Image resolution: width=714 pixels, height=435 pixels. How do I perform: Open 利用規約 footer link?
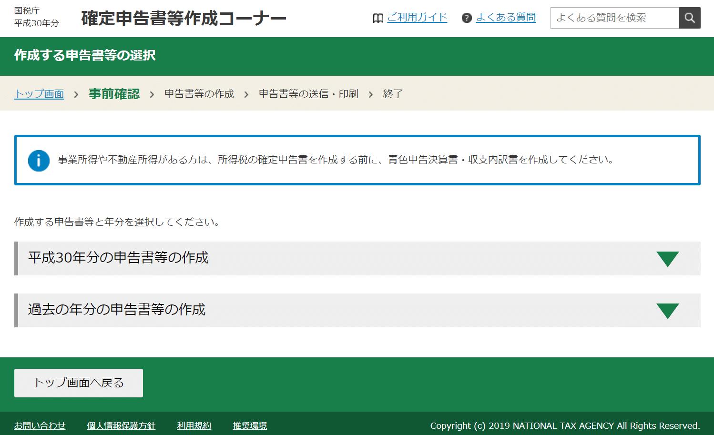[194, 425]
